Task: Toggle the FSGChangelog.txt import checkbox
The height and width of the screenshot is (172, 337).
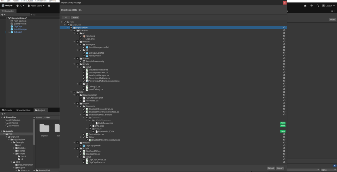Action: click(x=81, y=98)
